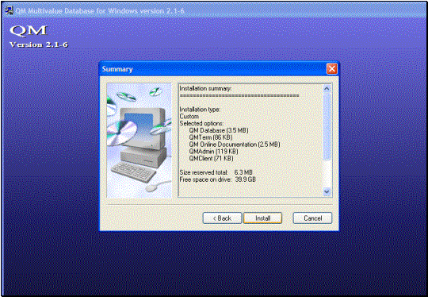Click the 'Version 2.1-6' text
Screen dimensions: 428x297
tap(39, 44)
